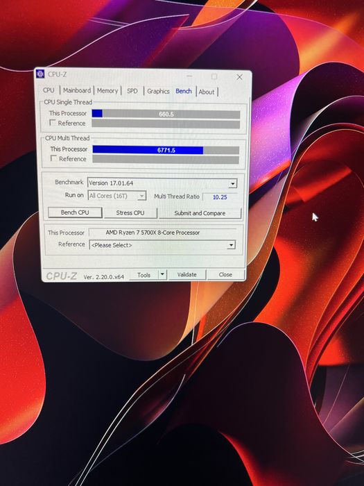The width and height of the screenshot is (364, 486).
Task: Click the multi thread Reference empty bar
Action: pyautogui.click(x=166, y=160)
